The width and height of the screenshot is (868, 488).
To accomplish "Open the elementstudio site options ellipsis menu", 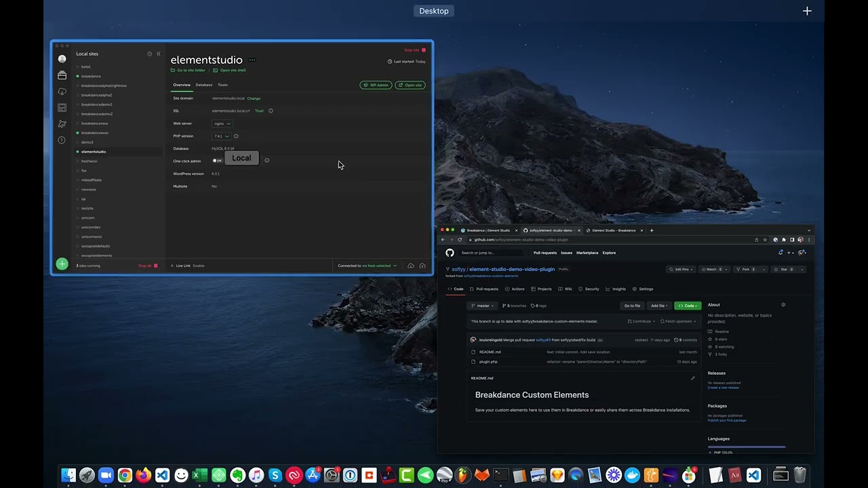I will (x=252, y=60).
